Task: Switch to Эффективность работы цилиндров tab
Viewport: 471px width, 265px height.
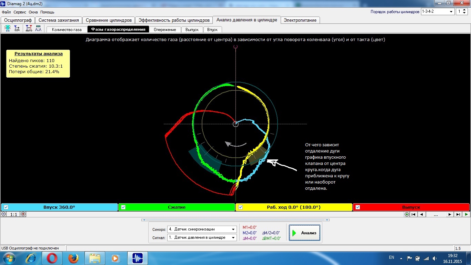Action: pyautogui.click(x=174, y=20)
